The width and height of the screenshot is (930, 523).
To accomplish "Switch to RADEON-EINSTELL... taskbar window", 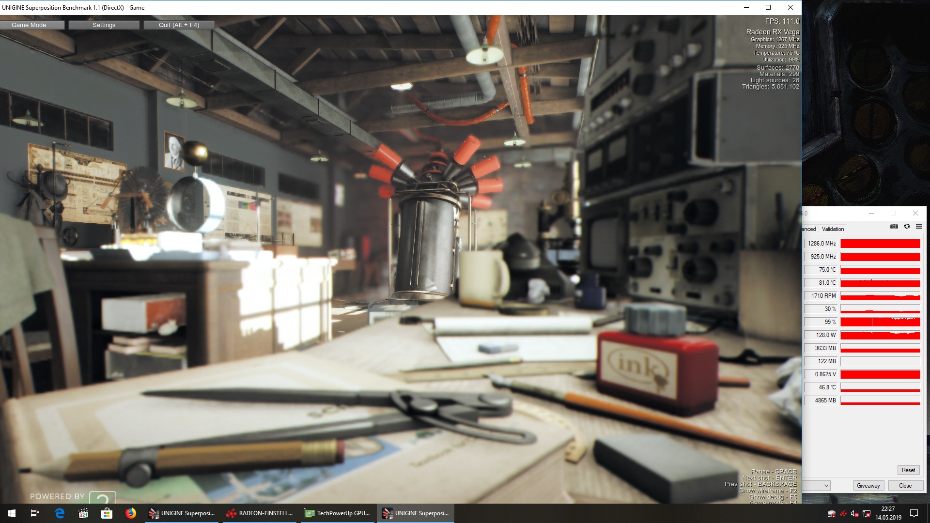I will (261, 513).
